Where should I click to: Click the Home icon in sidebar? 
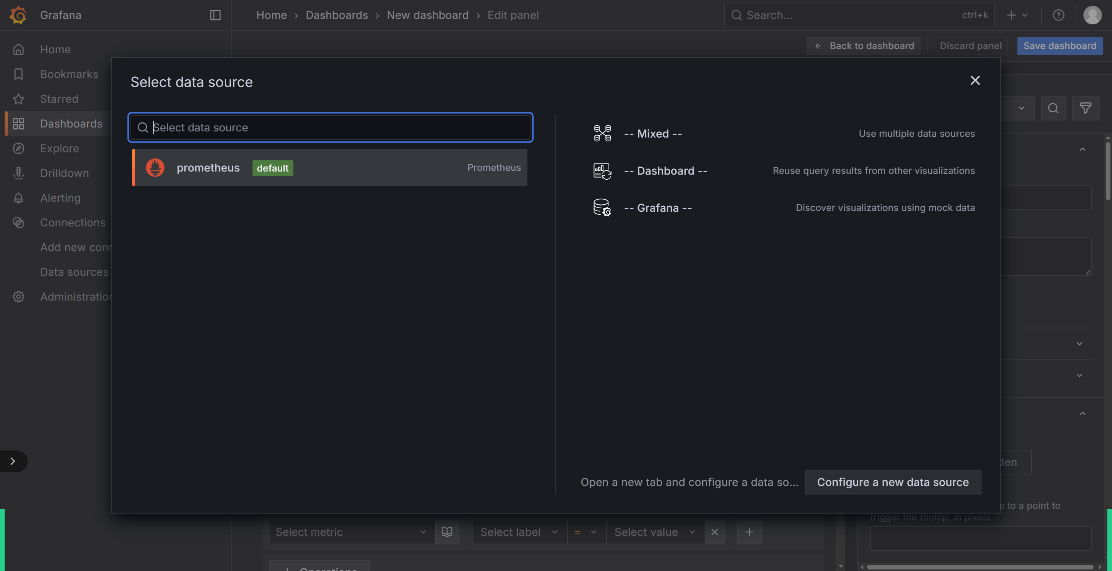[x=18, y=49]
